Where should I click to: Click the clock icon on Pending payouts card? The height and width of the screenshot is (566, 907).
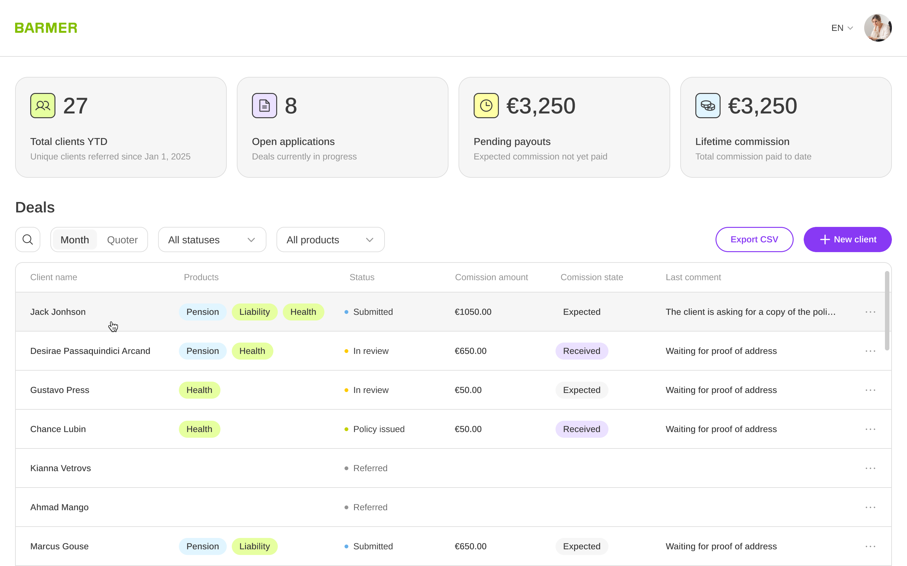486,105
